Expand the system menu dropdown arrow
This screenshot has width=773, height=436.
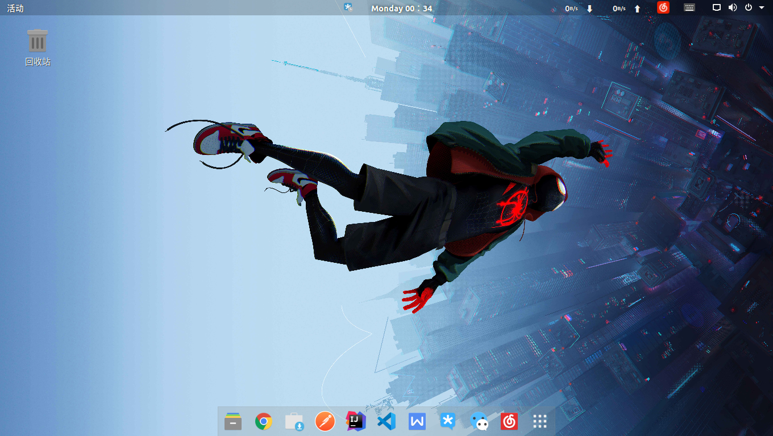point(762,8)
